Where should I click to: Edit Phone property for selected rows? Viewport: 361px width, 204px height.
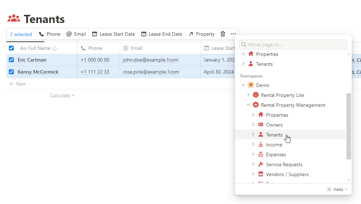click(50, 34)
